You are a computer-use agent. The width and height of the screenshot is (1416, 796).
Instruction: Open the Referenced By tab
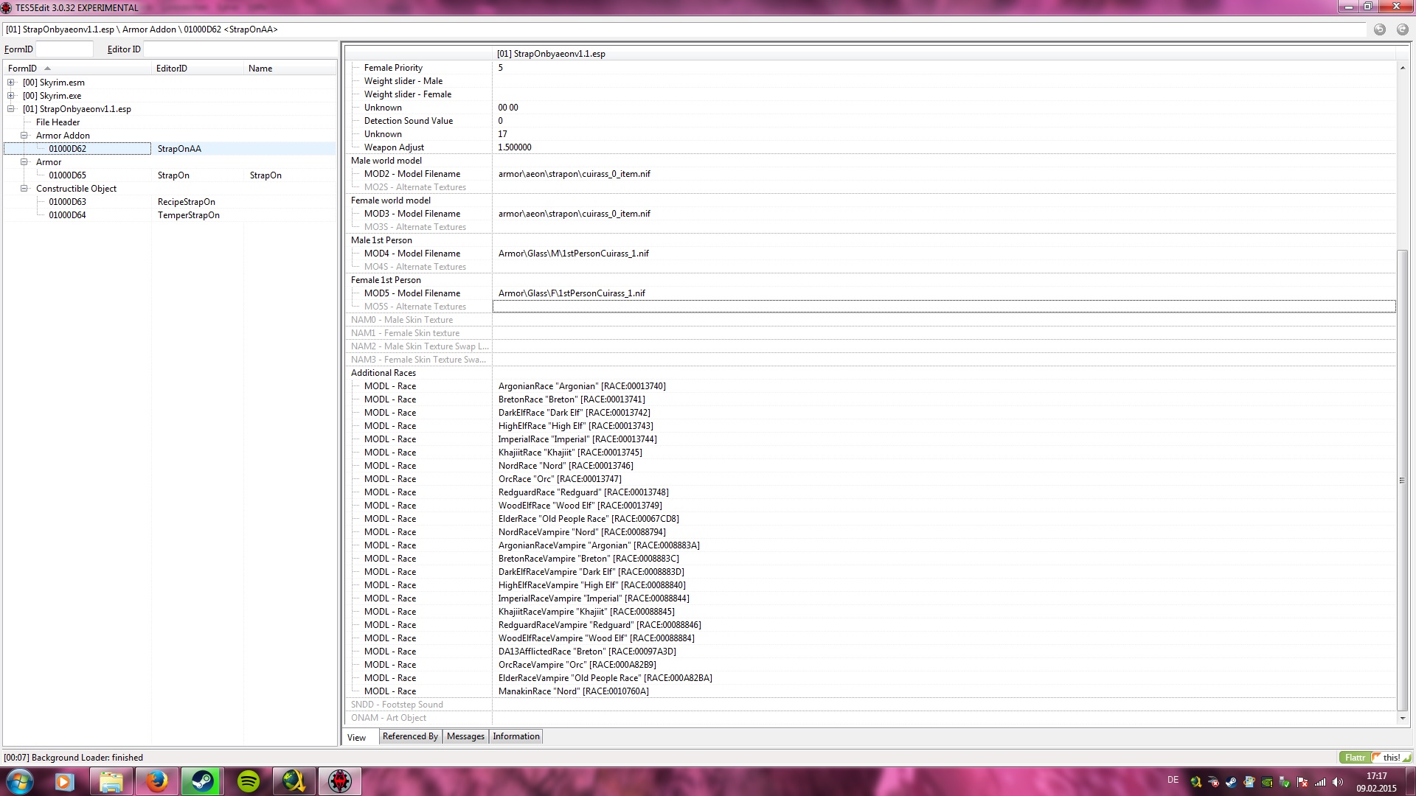(x=410, y=736)
